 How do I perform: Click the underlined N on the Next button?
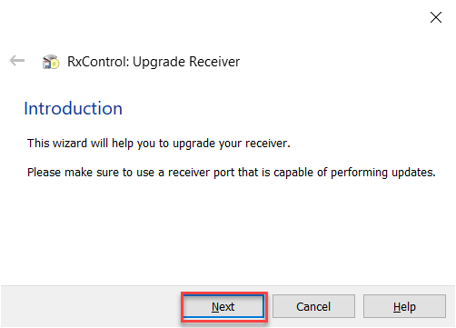click(x=214, y=307)
